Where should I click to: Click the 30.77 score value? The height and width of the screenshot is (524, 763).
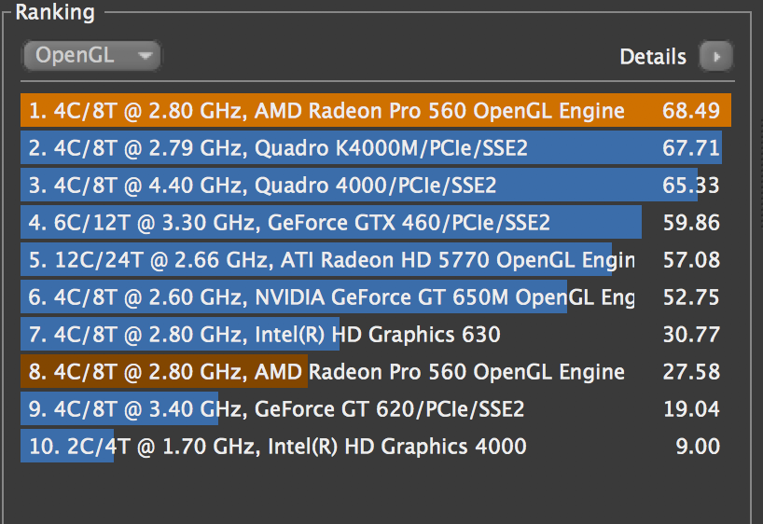691,336
